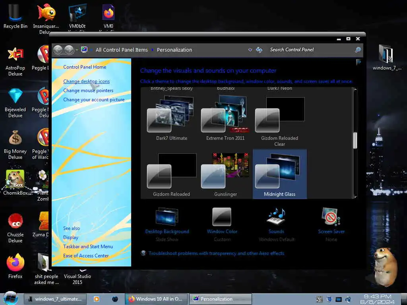The image size is (407, 305).
Task: Switch to Personalization taskbar button
Action: click(x=221, y=299)
